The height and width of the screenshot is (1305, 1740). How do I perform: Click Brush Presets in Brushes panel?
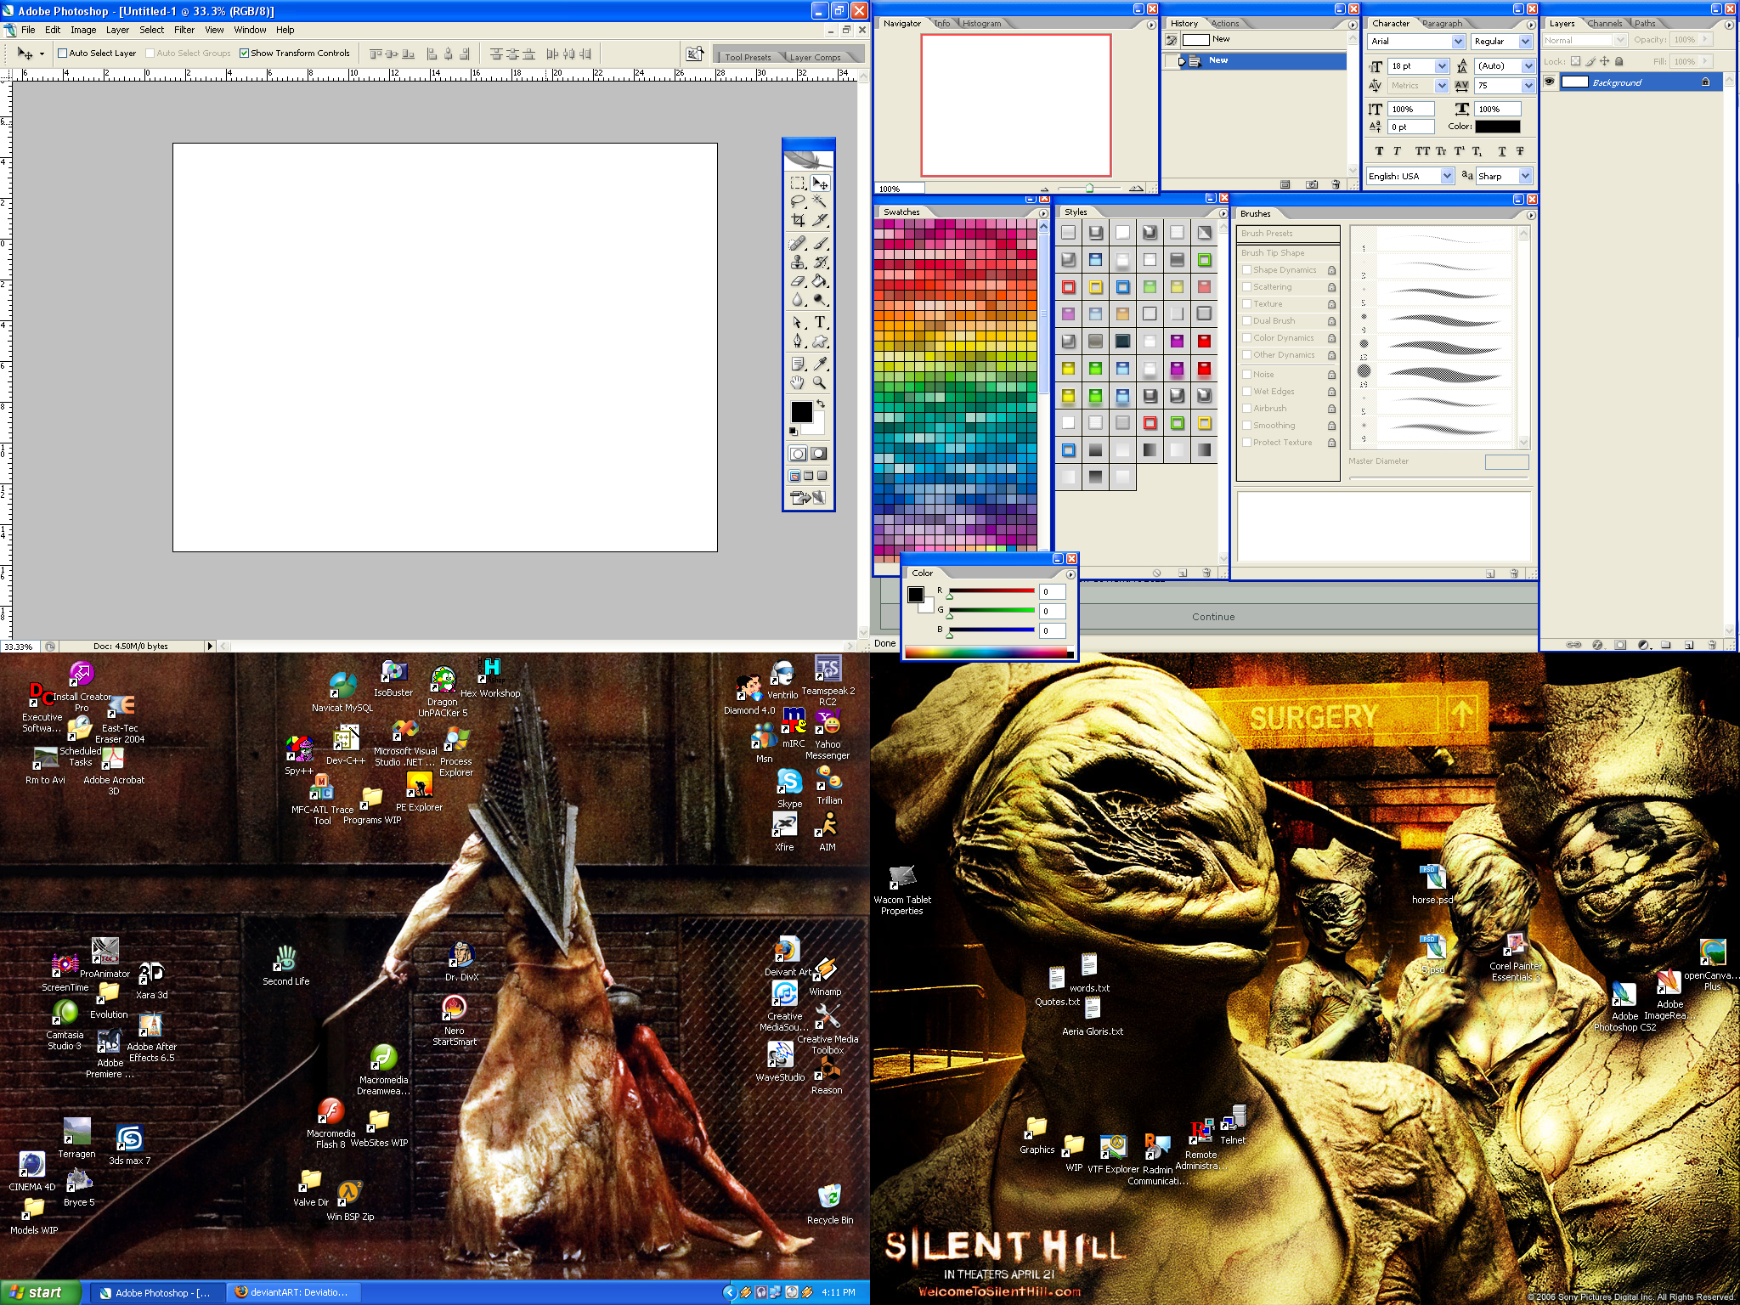[x=1288, y=234]
